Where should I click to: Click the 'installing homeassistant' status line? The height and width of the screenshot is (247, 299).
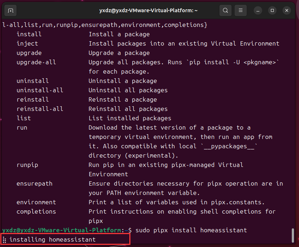coord(53,239)
